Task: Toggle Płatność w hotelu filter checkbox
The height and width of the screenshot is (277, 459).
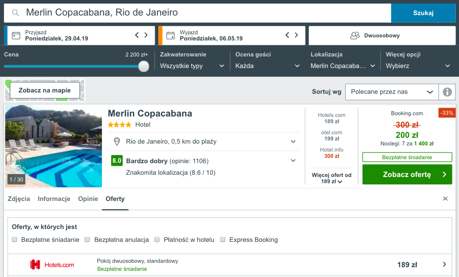Action: [x=157, y=240]
